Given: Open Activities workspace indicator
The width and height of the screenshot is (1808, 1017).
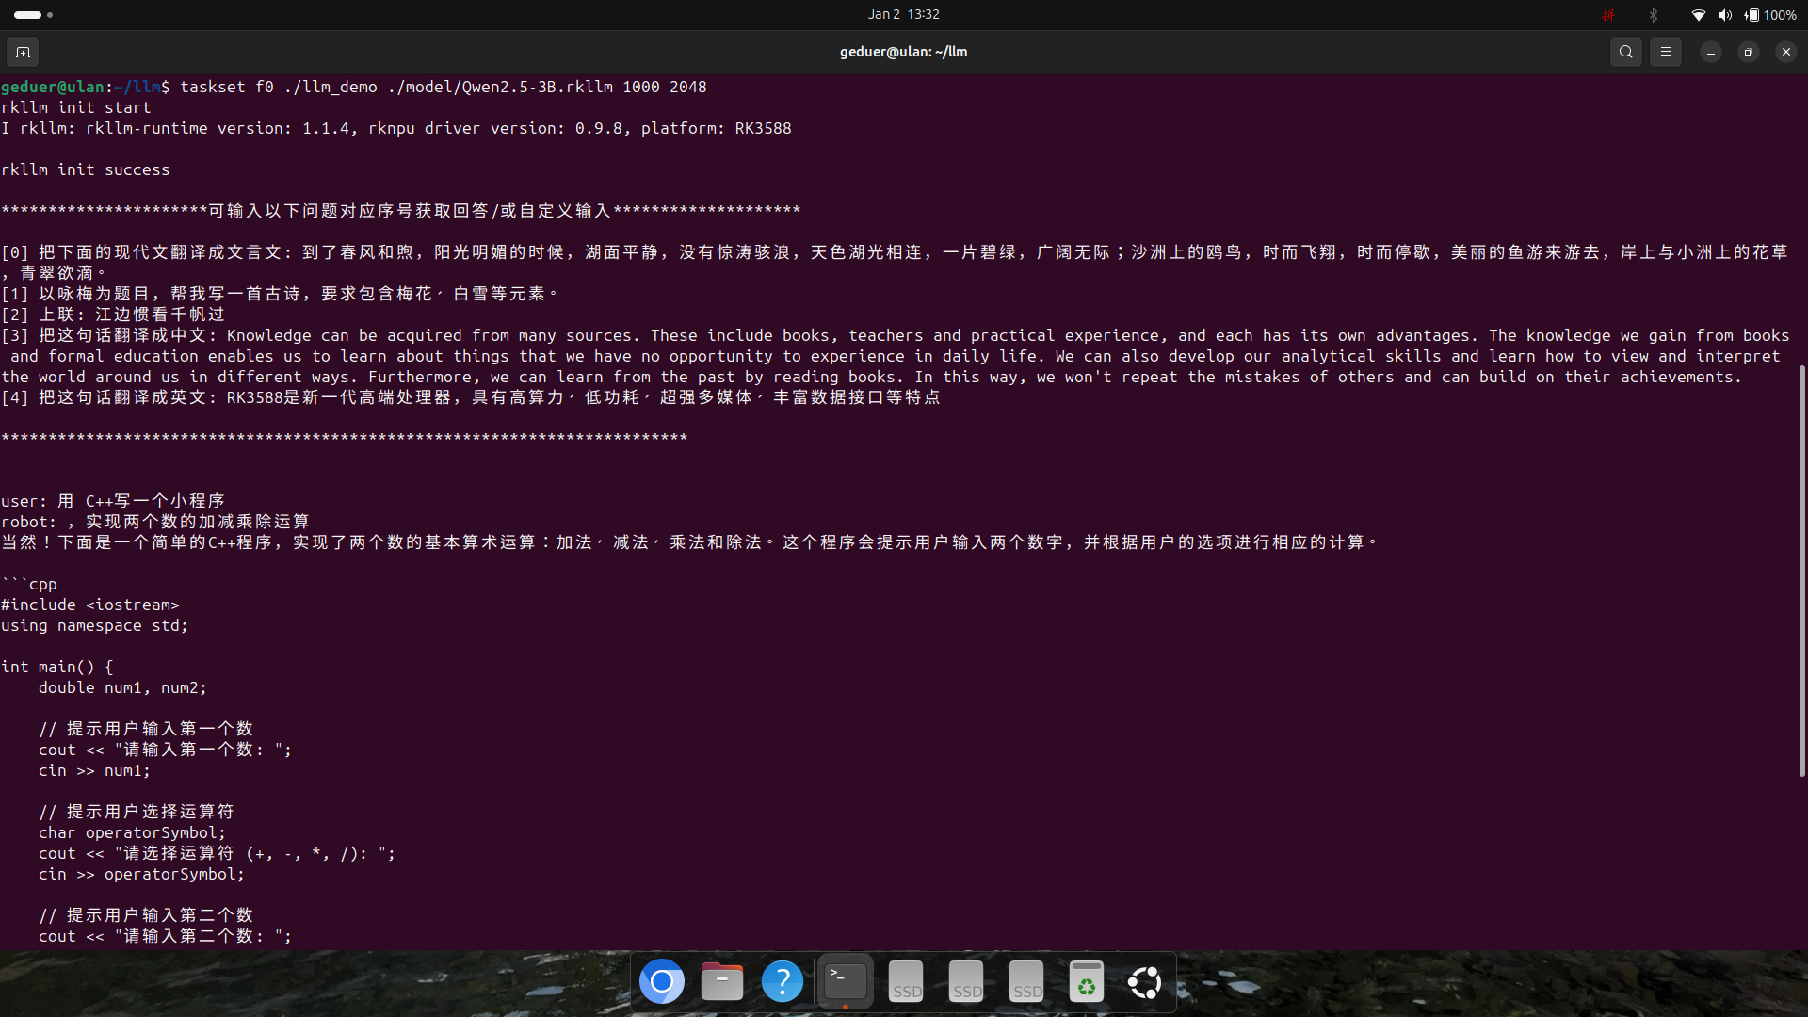Looking at the screenshot, I should [34, 15].
